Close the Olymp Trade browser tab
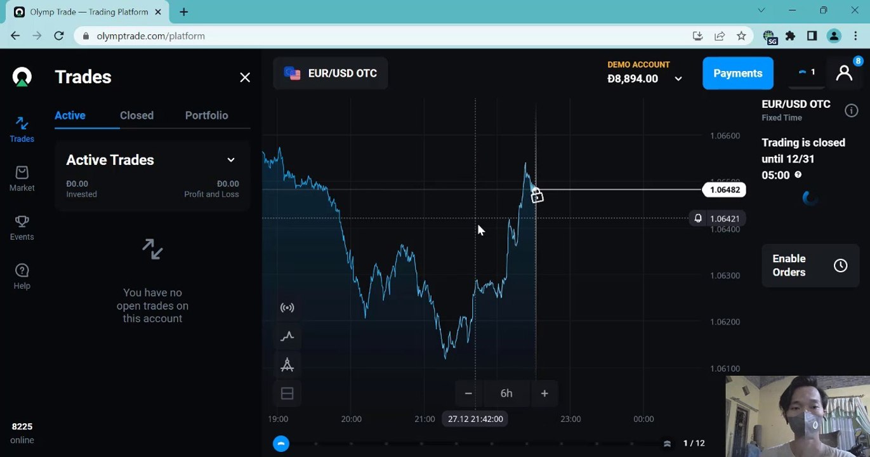This screenshot has width=870, height=457. click(158, 12)
